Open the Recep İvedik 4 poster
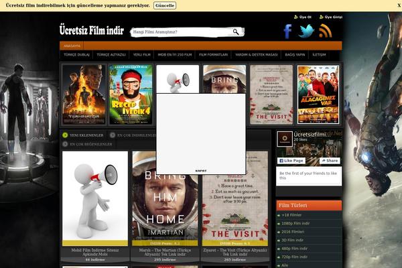 pyautogui.click(x=131, y=94)
